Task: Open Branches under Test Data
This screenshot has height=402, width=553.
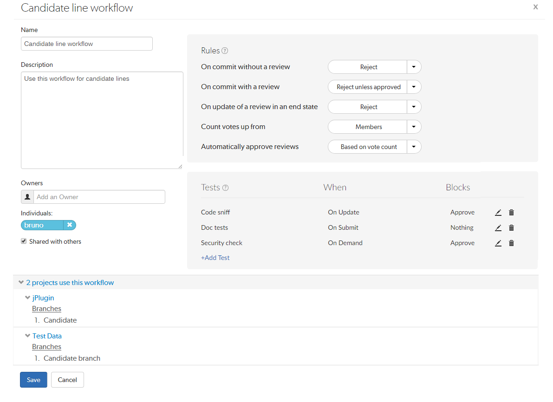Action: point(46,346)
